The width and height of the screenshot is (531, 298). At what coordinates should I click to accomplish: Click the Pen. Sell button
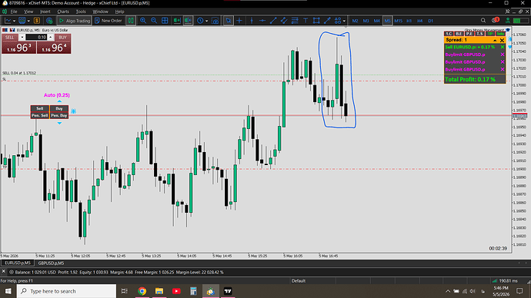click(x=39, y=115)
